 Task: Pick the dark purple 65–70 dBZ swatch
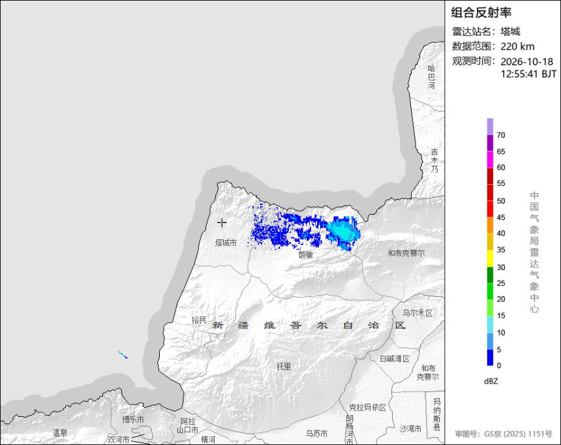coord(490,143)
